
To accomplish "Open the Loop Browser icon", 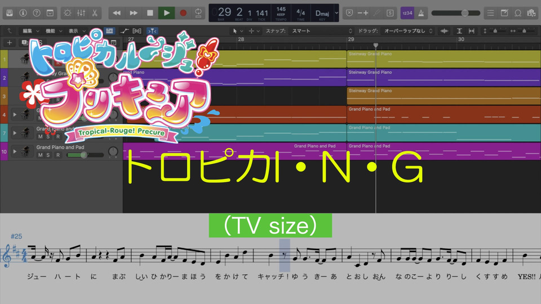I will click(x=518, y=13).
